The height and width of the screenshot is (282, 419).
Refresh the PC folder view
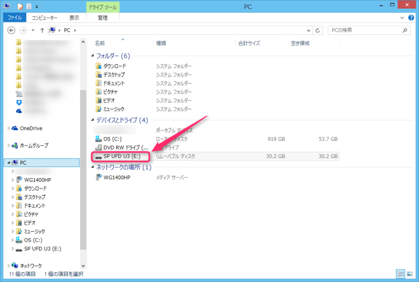[x=317, y=30]
